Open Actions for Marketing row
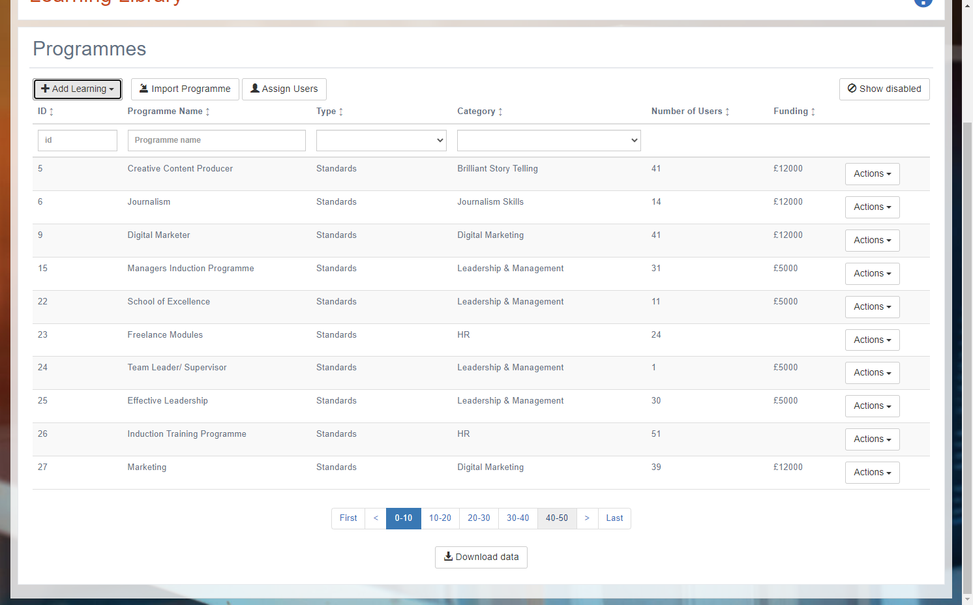Image resolution: width=973 pixels, height=605 pixels. (x=872, y=473)
